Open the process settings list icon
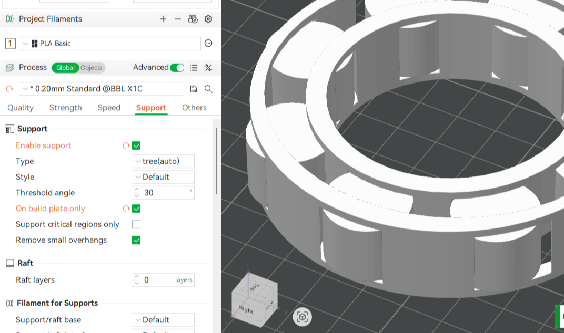This screenshot has width=564, height=333. (194, 68)
